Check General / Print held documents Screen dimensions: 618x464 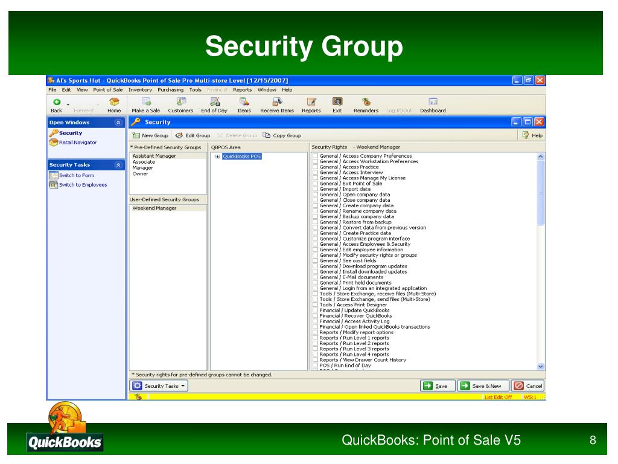pyautogui.click(x=315, y=283)
